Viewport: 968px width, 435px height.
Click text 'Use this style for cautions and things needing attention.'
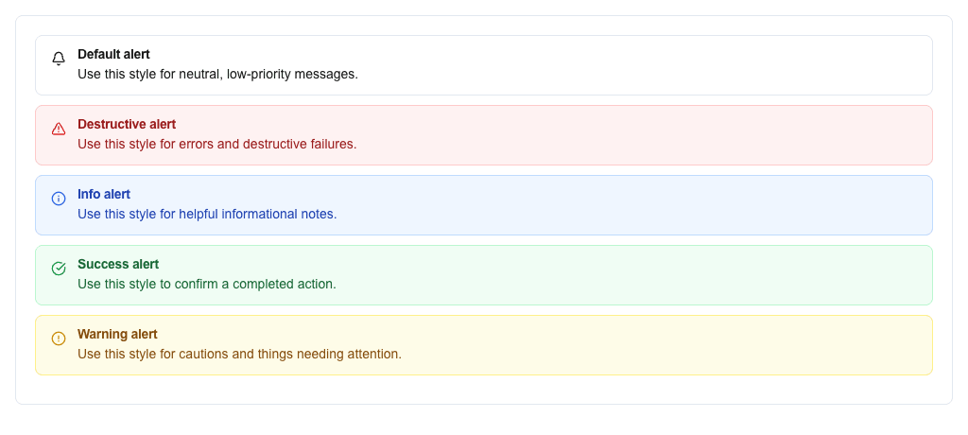tap(239, 354)
